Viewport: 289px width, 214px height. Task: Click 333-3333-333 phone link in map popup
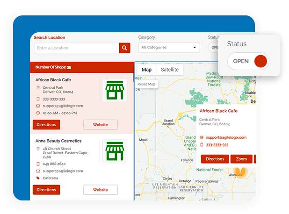coord(217,145)
